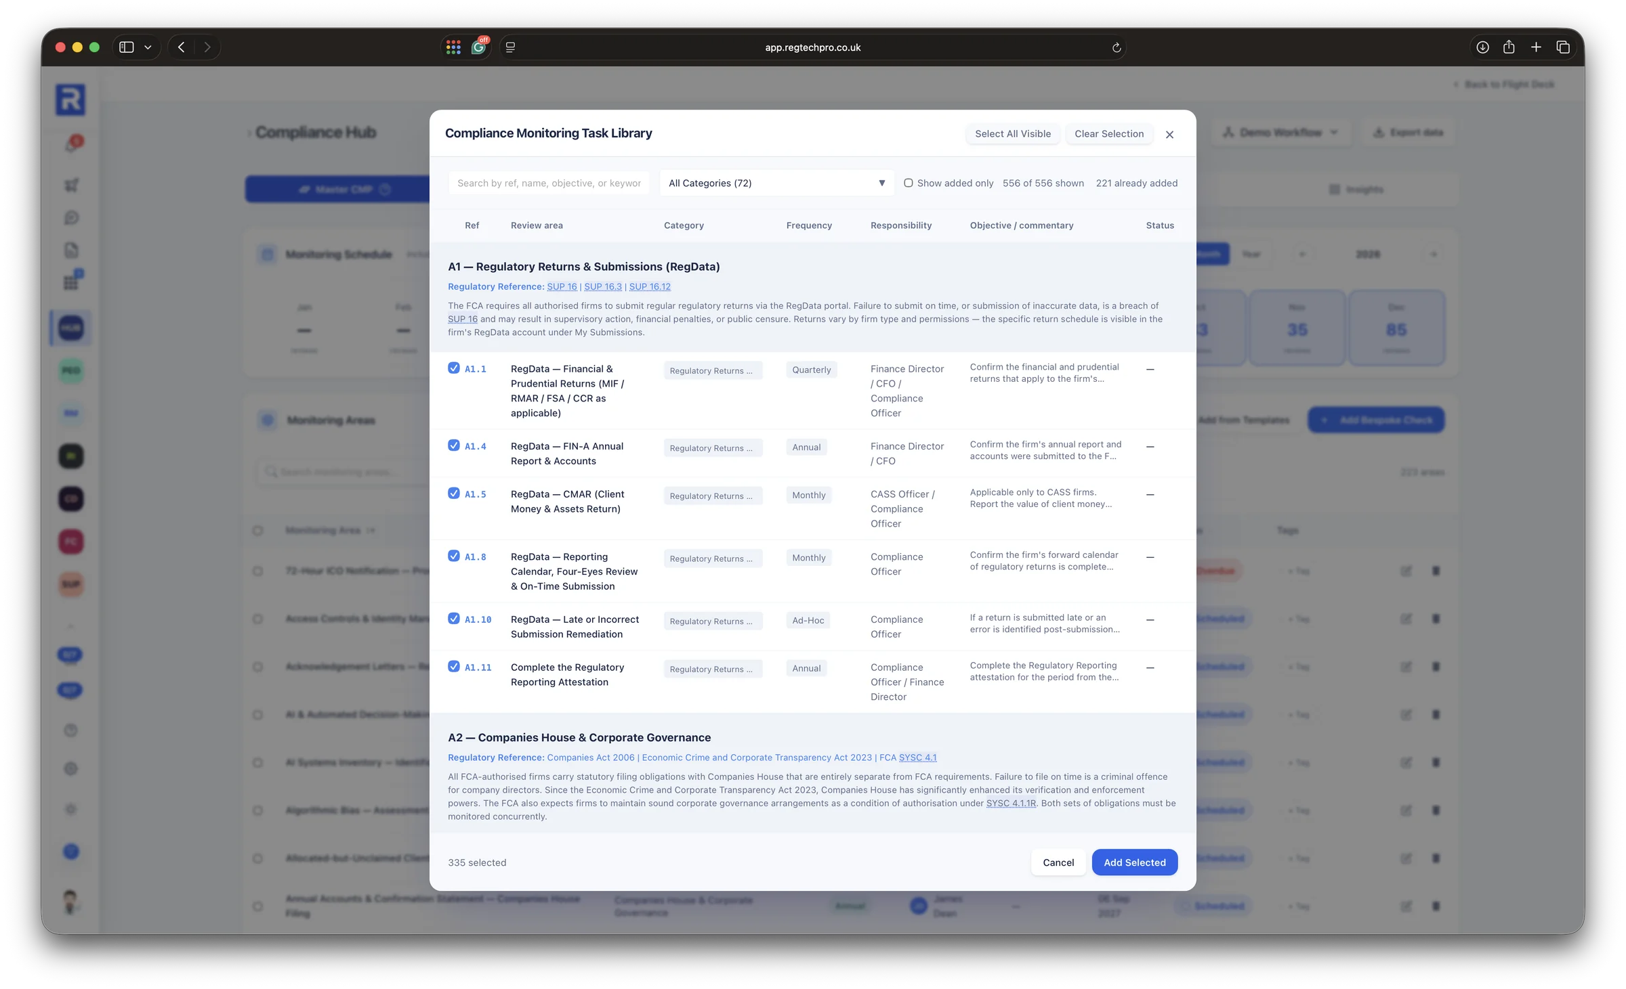
Task: Uncheck task A1.1 checkbox
Action: [454, 368]
